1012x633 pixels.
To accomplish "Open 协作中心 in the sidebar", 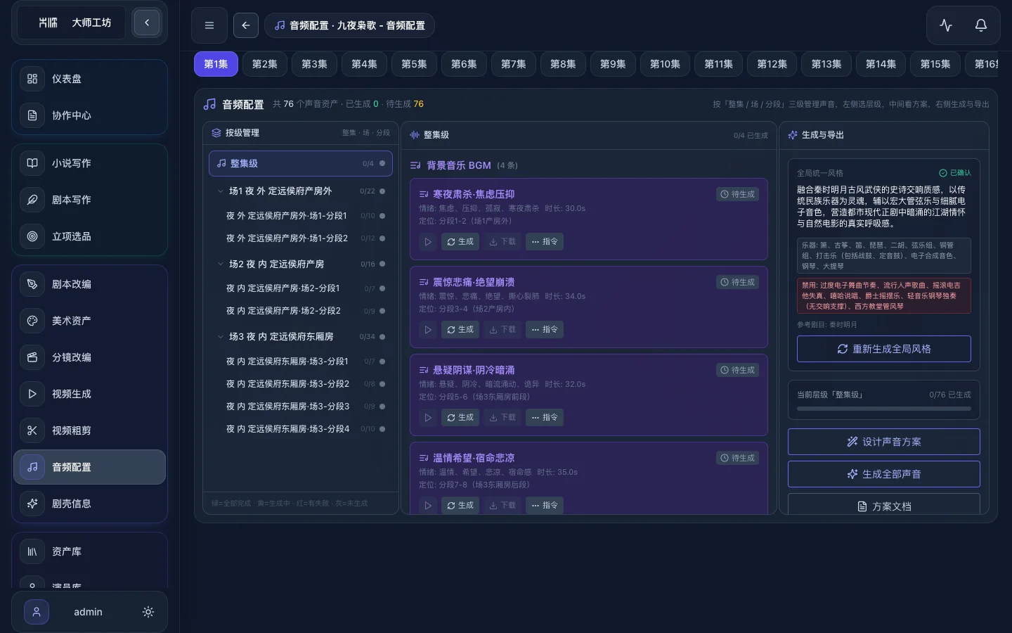I will tap(89, 115).
